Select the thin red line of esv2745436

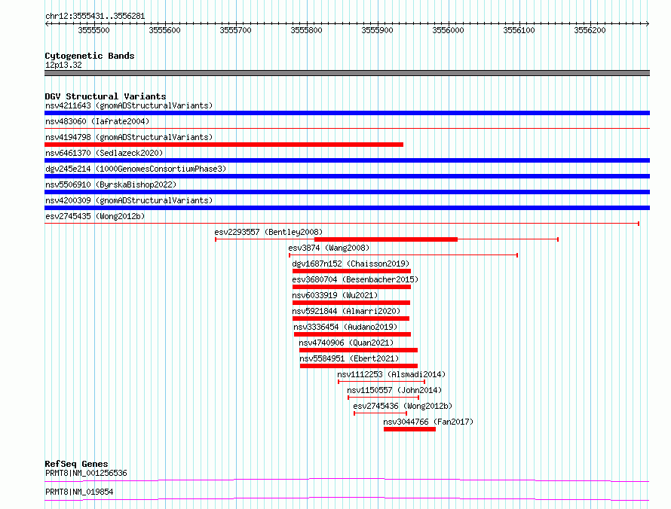tap(381, 413)
